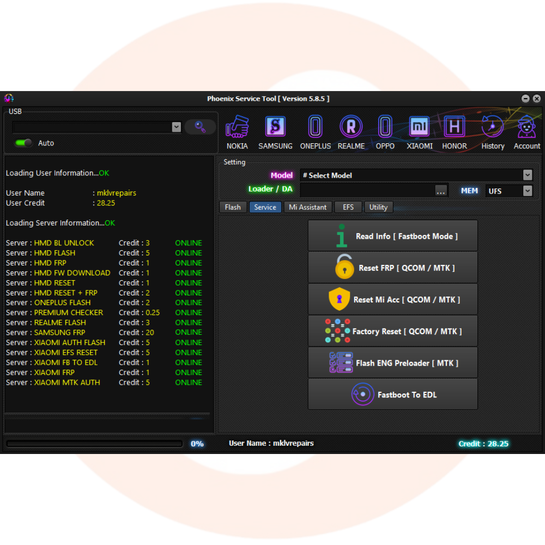Click the Credit : 28.25 status text
This screenshot has width=545, height=545.
coord(483,444)
